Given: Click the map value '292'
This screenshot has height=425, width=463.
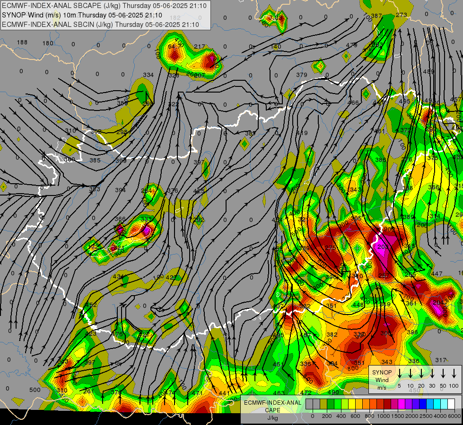Looking at the screenshot, I should [199, 220].
